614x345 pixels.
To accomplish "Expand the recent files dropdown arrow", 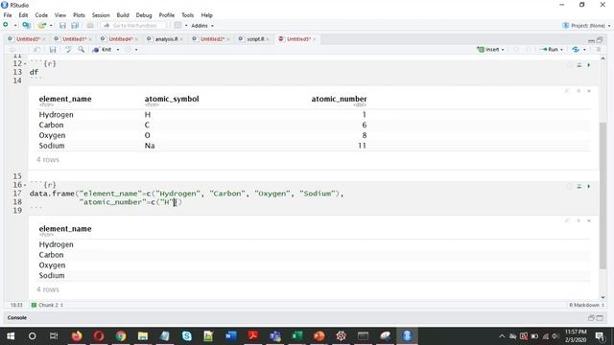I will click(x=51, y=26).
